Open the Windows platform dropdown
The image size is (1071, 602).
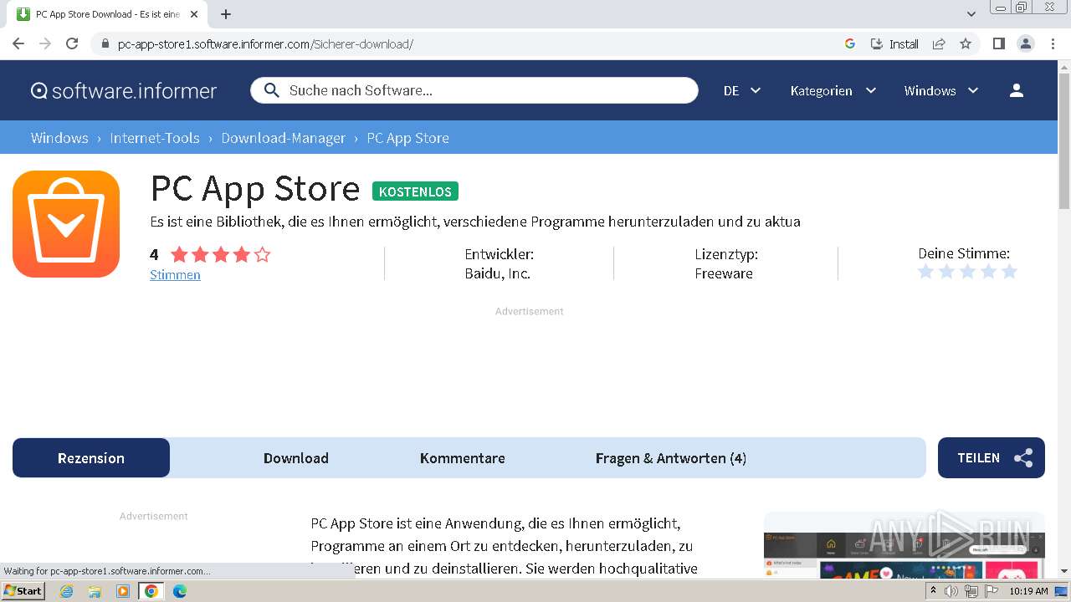tap(941, 90)
